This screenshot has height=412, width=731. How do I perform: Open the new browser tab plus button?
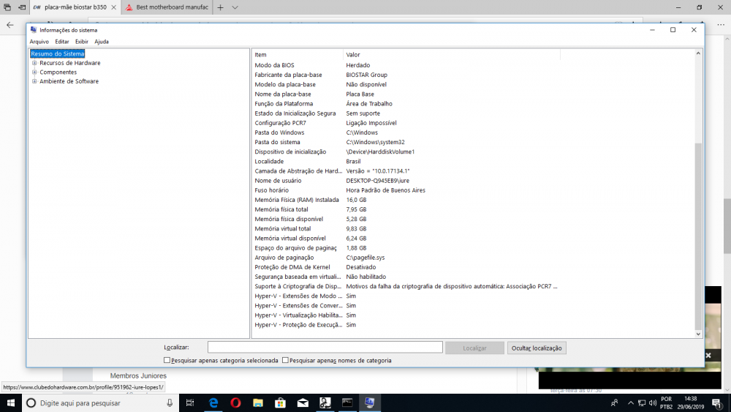pos(220,7)
